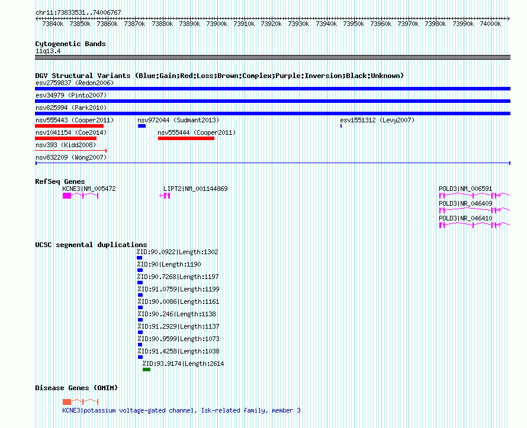Select POLD3|NR_046409 transcript glyph
Image resolution: width=527 pixels, height=428 pixels.
[x=474, y=210]
